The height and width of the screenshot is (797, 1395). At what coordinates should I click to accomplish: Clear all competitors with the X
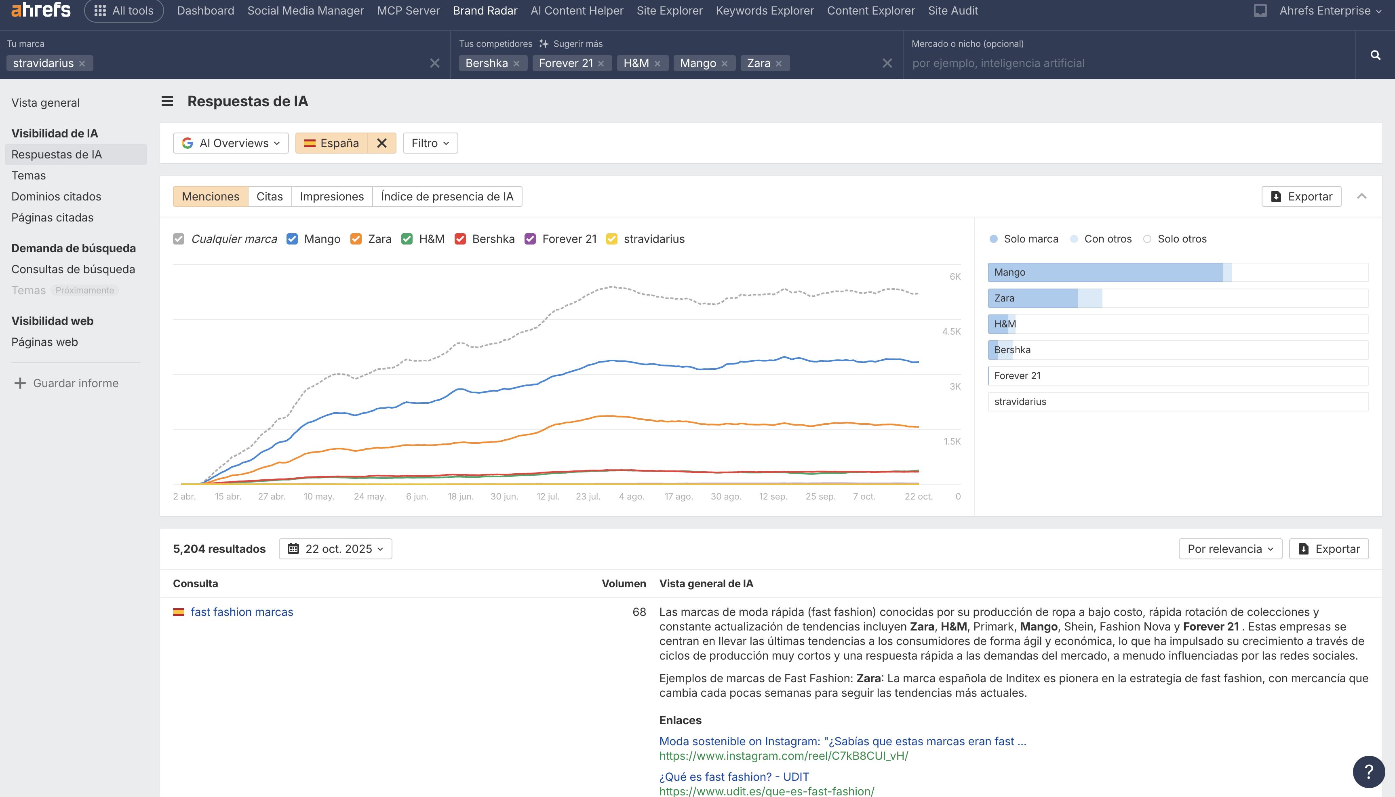(x=887, y=63)
